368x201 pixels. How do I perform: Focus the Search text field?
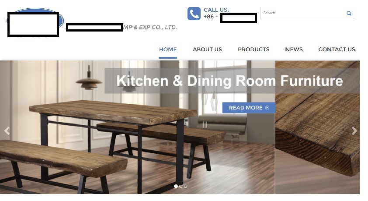(x=303, y=13)
